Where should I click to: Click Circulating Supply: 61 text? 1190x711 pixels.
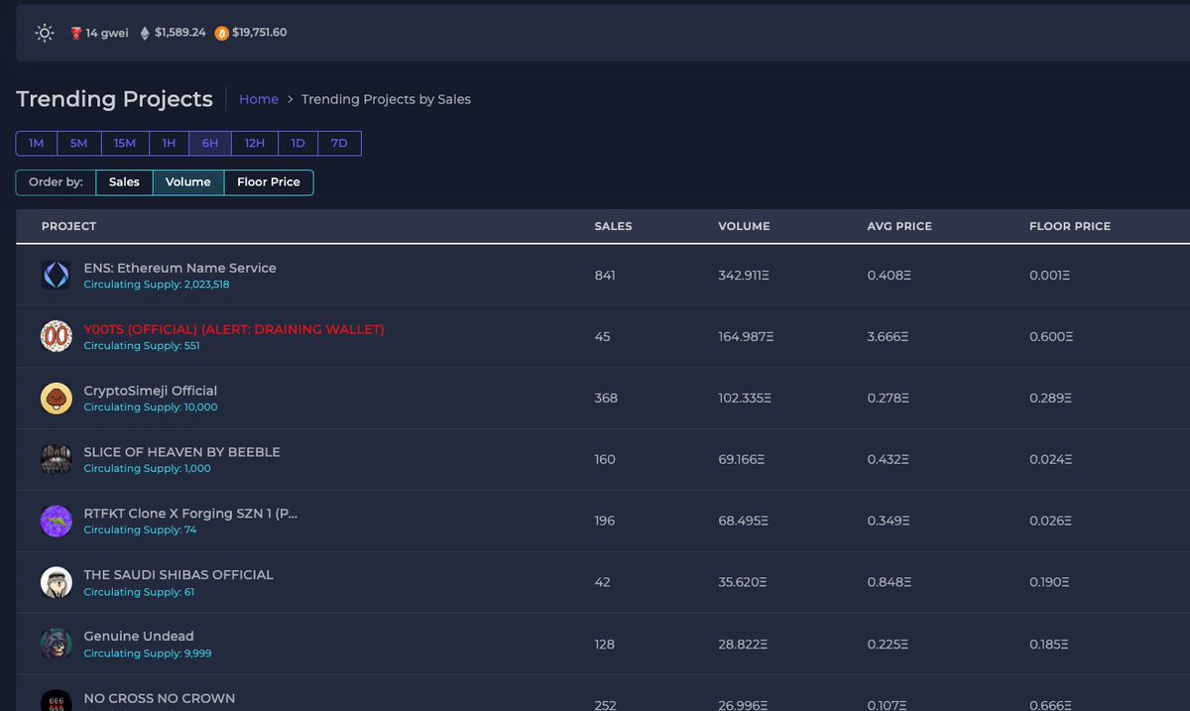tap(139, 592)
